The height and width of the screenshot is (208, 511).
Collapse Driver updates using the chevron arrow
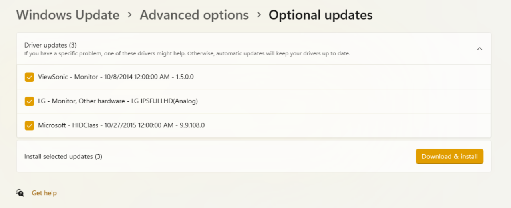(x=479, y=49)
